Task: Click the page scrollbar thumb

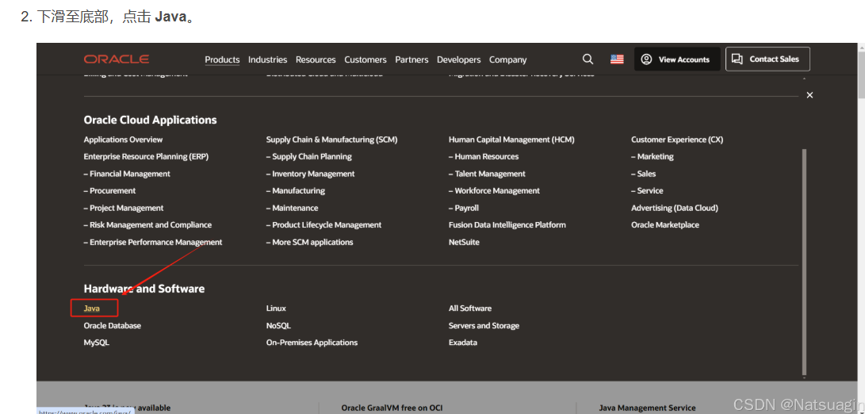Action: coord(861,75)
